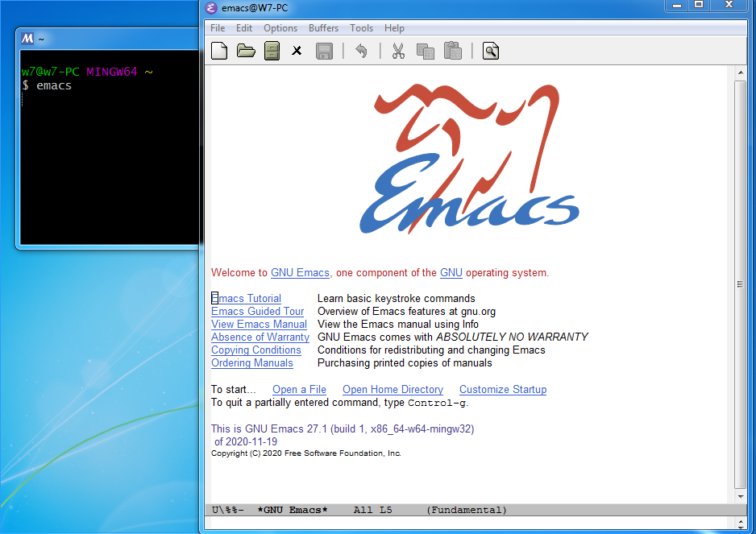
Task: Click the scrollbar up arrow
Action: click(741, 72)
